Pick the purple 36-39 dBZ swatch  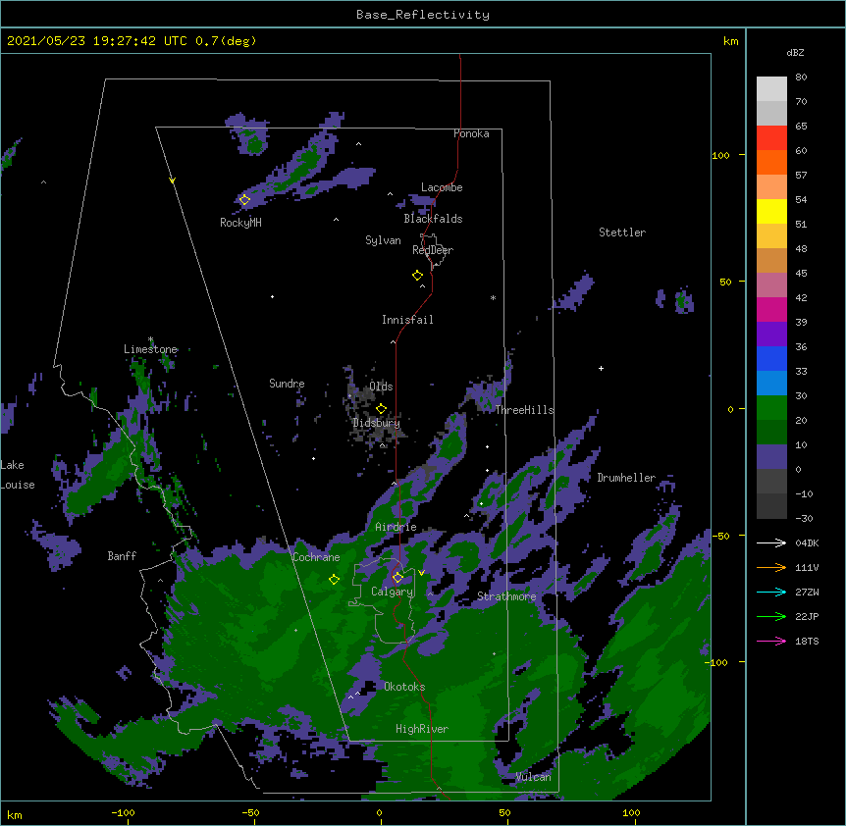tap(771, 335)
